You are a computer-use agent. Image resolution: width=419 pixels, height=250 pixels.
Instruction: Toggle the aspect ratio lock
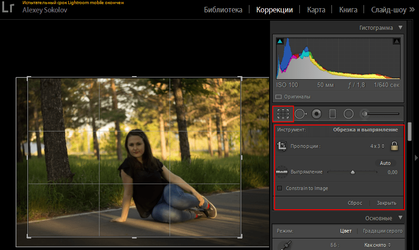[x=394, y=147]
